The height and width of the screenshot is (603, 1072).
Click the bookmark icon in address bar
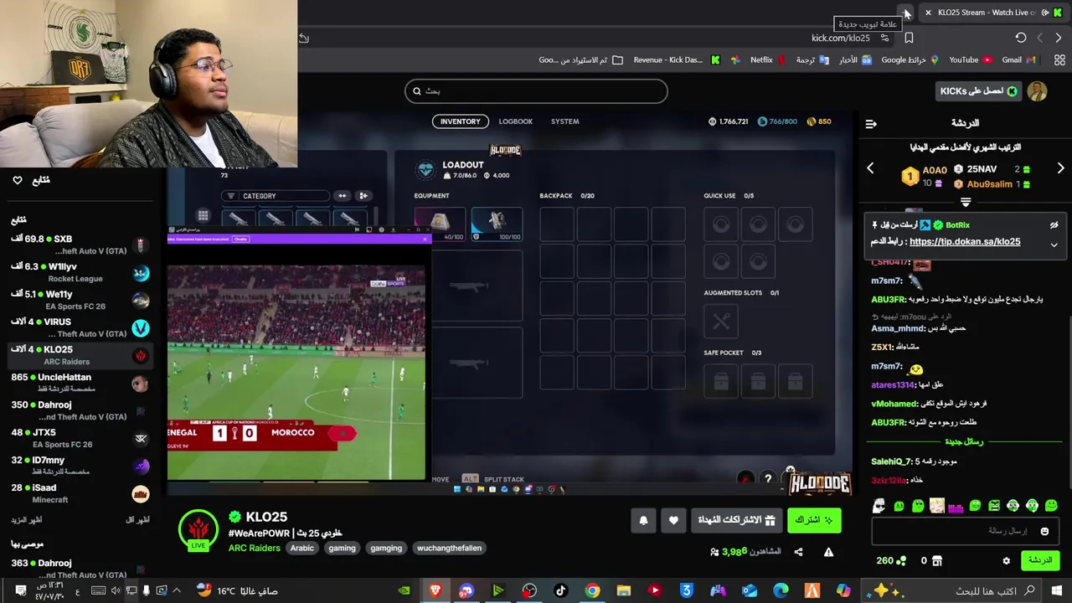coord(909,38)
